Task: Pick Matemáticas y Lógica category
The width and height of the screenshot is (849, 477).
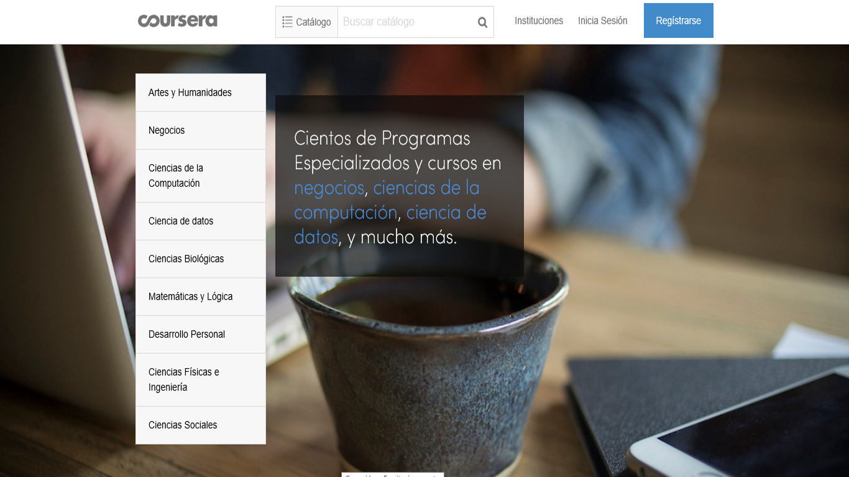Action: click(x=190, y=297)
